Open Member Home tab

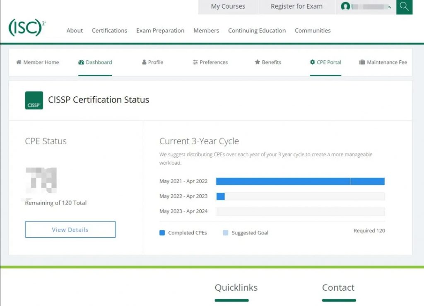click(x=37, y=62)
